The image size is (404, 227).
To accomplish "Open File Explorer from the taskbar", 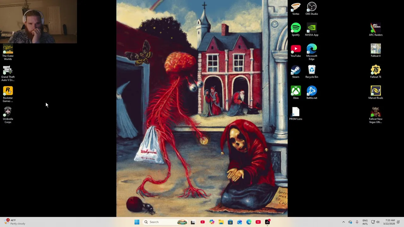I will pos(221,222).
